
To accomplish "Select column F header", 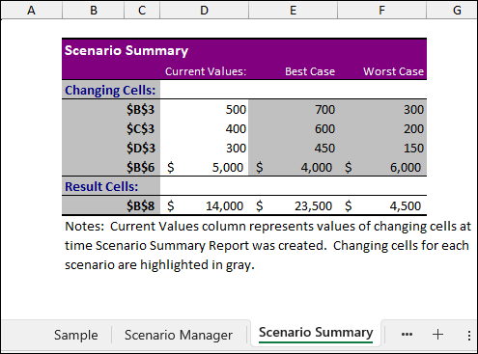I will tap(381, 10).
